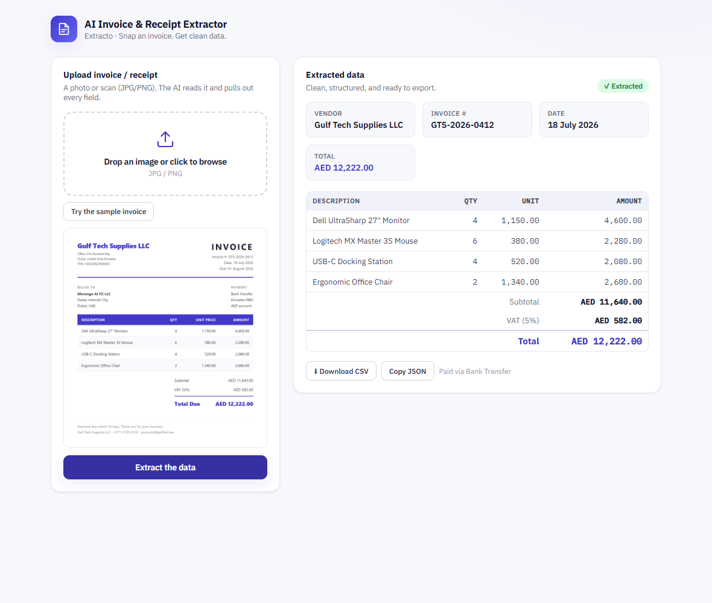Image resolution: width=712 pixels, height=603 pixels.
Task: Click the amount 2,280.00
Action: point(623,241)
